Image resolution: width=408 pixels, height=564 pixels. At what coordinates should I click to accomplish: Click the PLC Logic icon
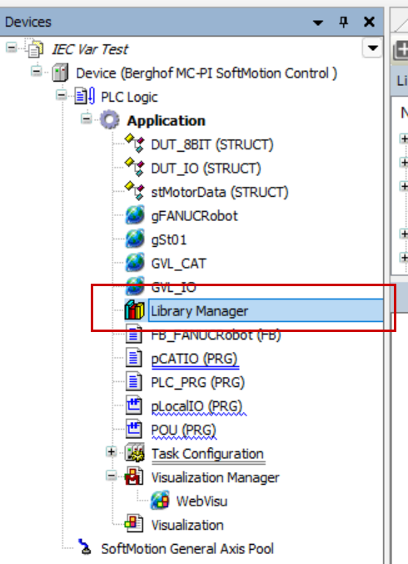pyautogui.click(x=85, y=97)
